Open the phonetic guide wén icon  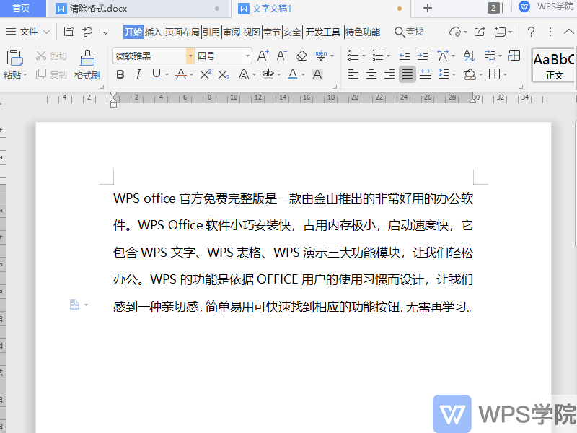(x=321, y=56)
